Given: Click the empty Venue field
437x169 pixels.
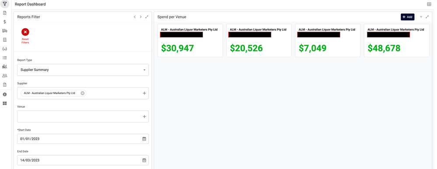Looking at the screenshot, I should coord(83,117).
